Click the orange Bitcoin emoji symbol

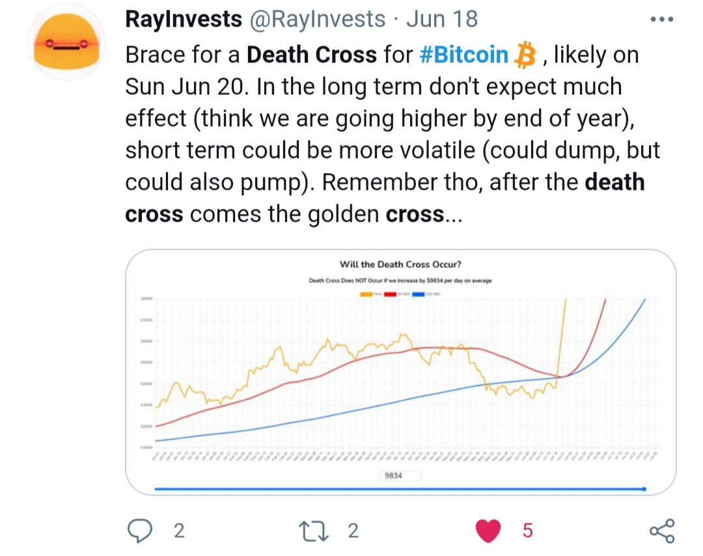pos(525,55)
